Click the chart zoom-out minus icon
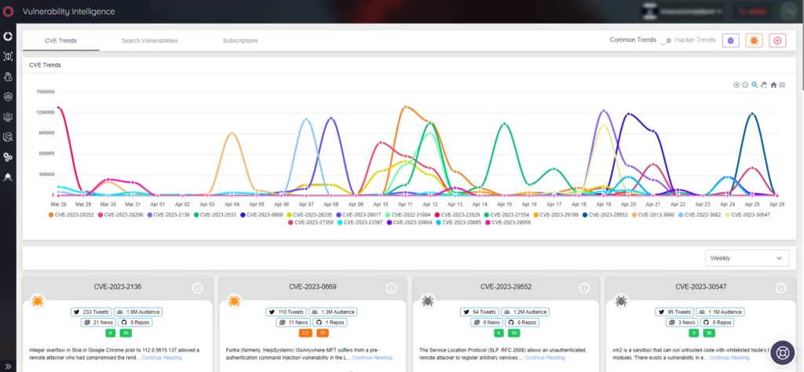The height and width of the screenshot is (372, 804). click(x=745, y=85)
